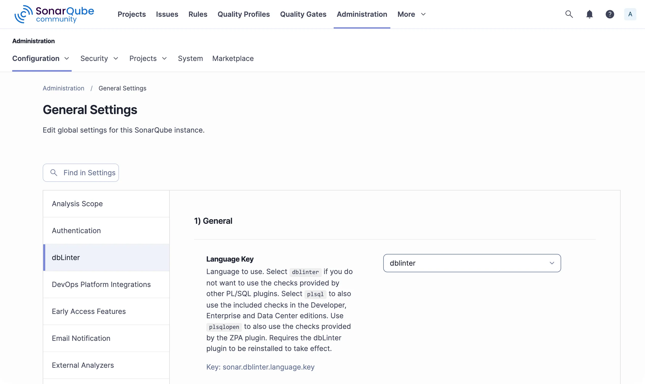Click the magnifier icon in Find in Settings
The image size is (645, 384).
(x=54, y=173)
